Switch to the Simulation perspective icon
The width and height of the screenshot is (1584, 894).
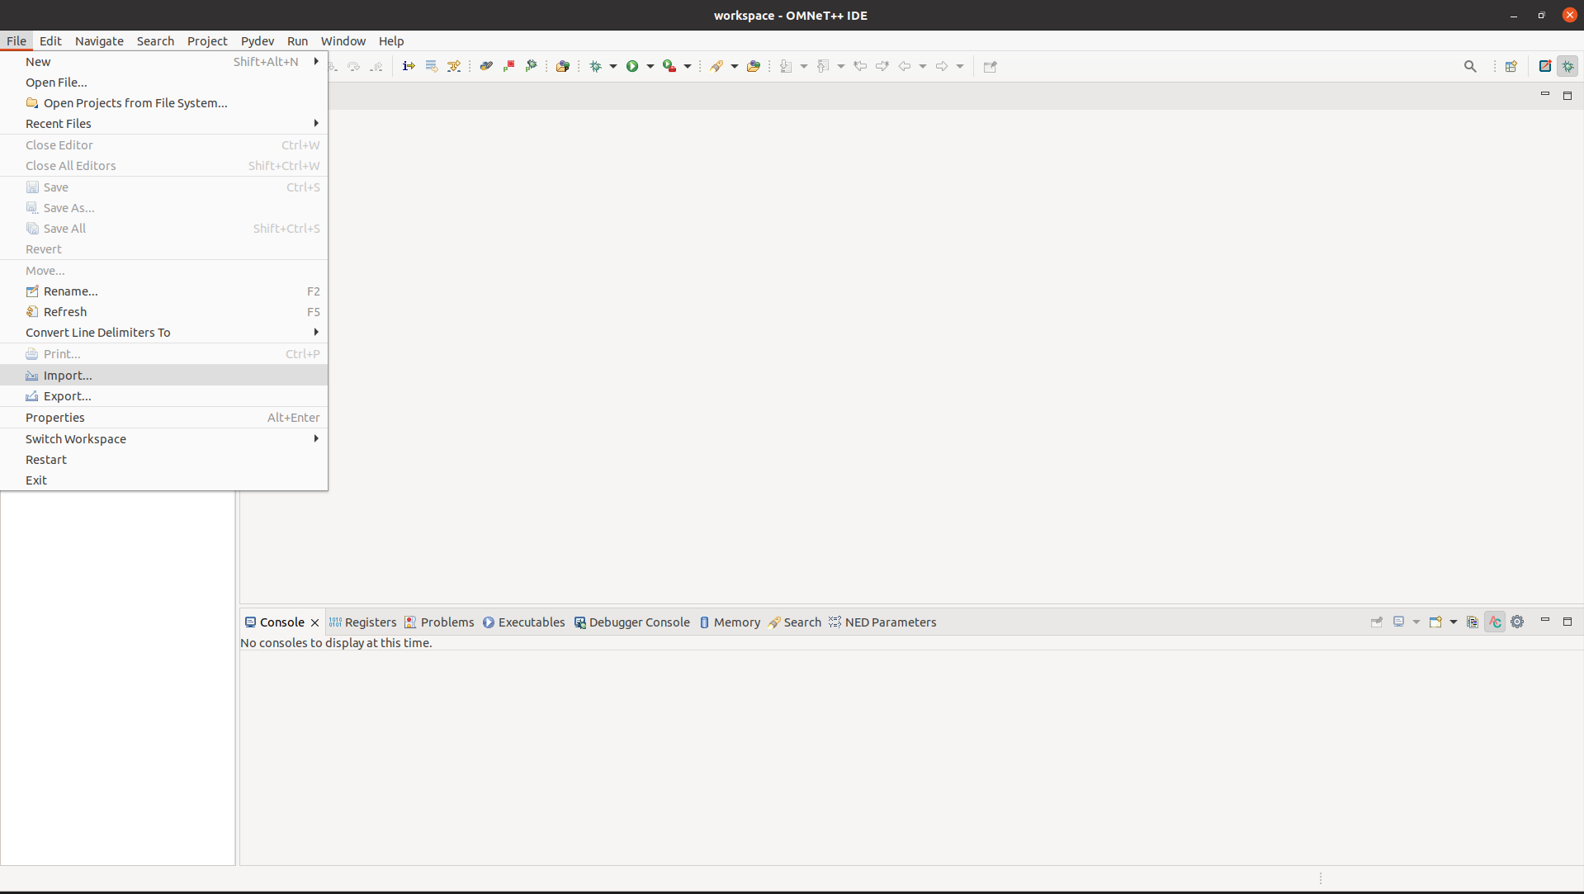[x=1545, y=66]
